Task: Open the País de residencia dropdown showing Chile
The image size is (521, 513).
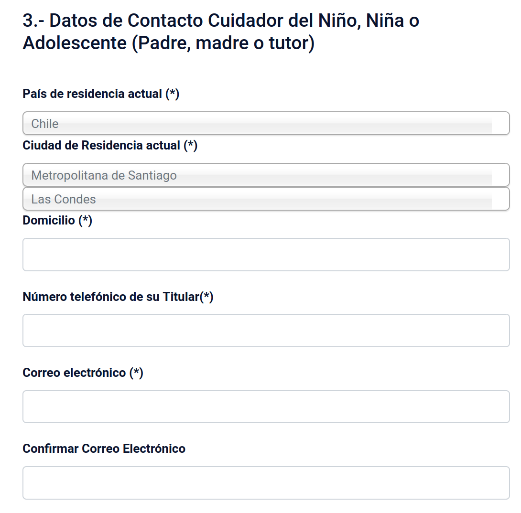Action: (266, 124)
